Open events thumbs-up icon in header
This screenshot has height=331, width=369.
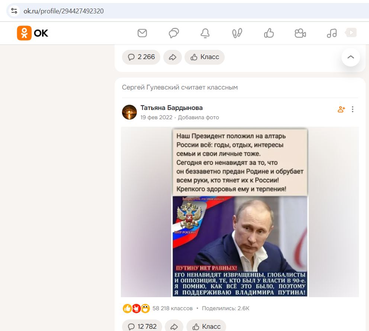[269, 33]
